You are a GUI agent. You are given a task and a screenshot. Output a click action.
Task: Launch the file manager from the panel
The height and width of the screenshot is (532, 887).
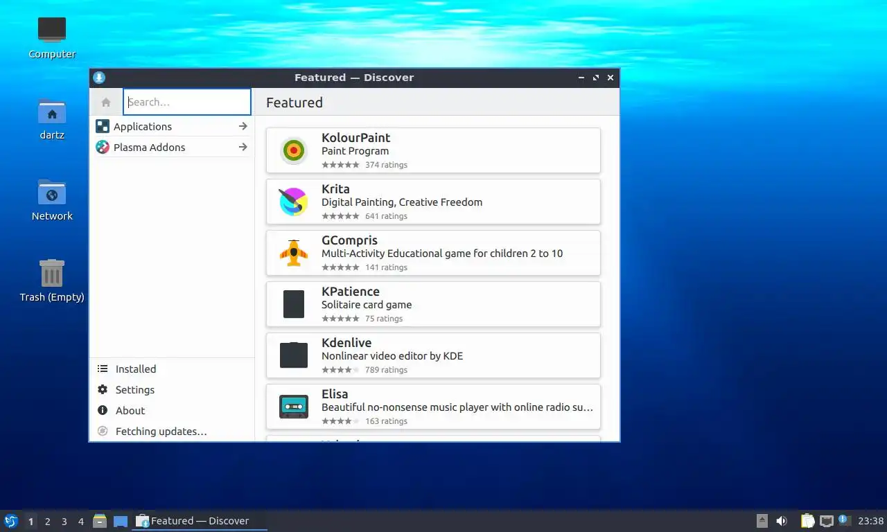pos(100,521)
